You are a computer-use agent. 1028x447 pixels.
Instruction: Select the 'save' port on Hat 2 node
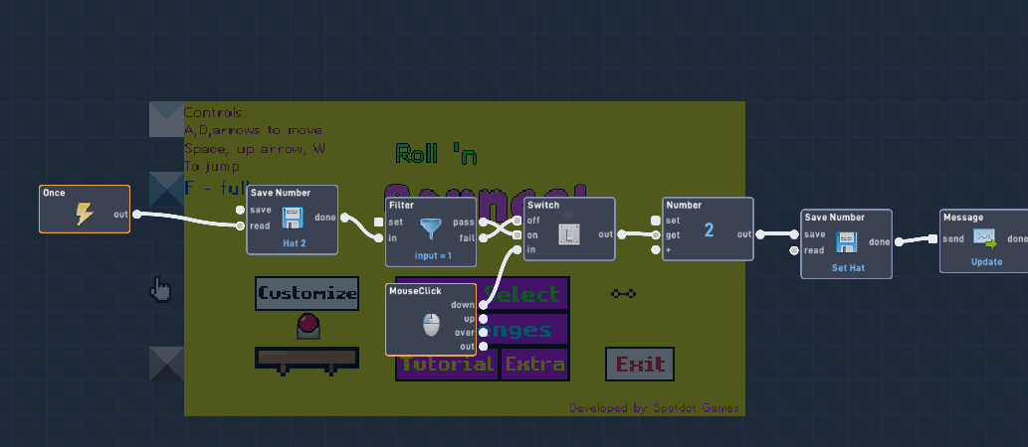[x=241, y=210]
